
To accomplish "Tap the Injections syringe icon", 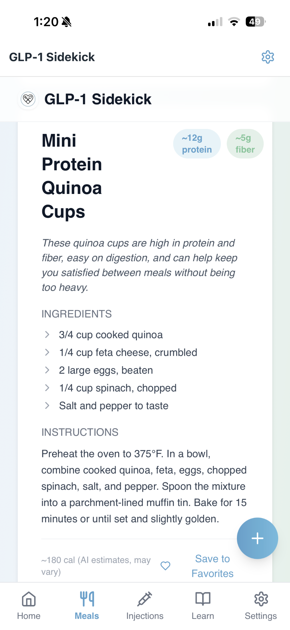I will [x=145, y=599].
